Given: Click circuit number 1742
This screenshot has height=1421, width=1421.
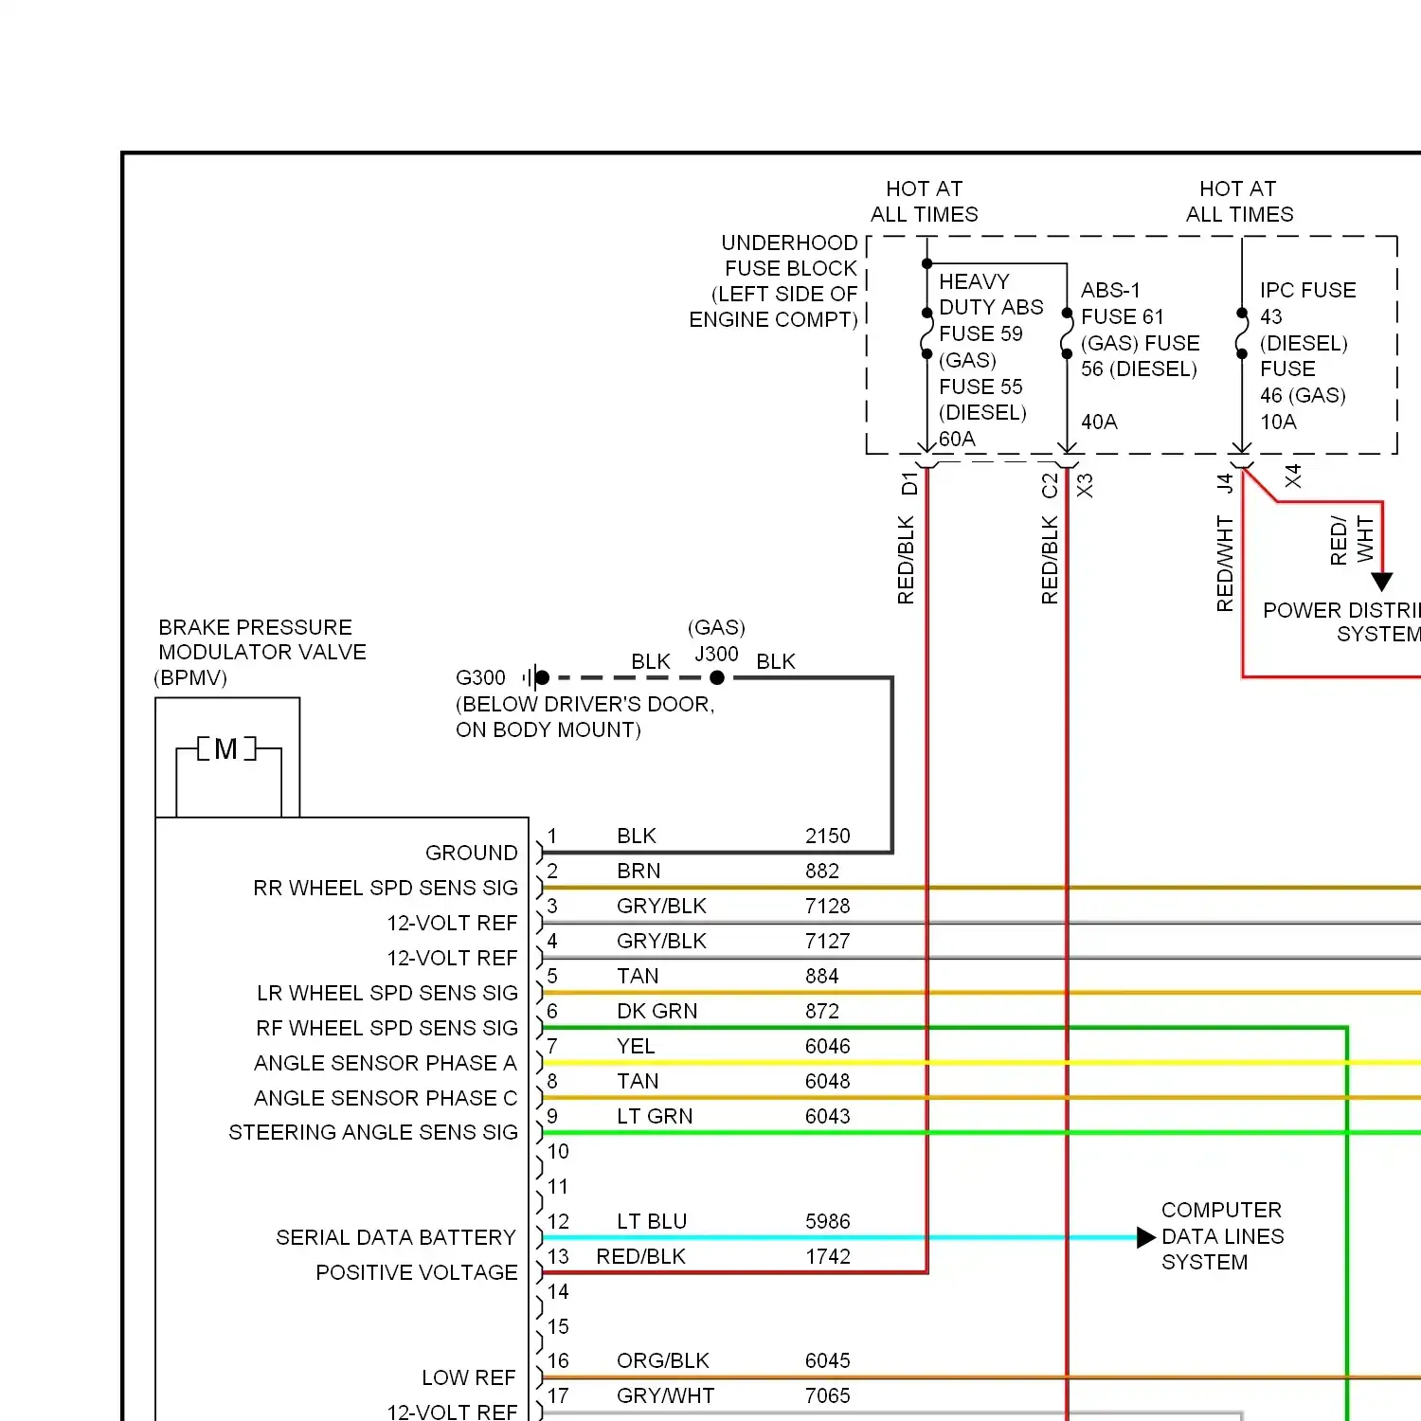Looking at the screenshot, I should point(828,1256).
